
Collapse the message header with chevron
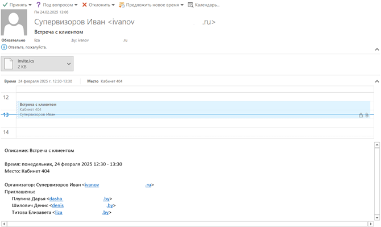pos(377,49)
